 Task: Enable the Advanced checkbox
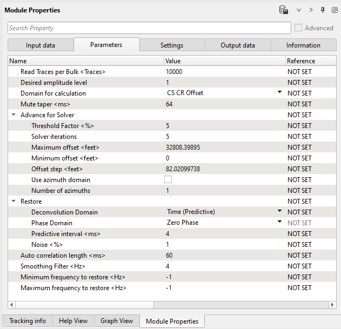(298, 28)
